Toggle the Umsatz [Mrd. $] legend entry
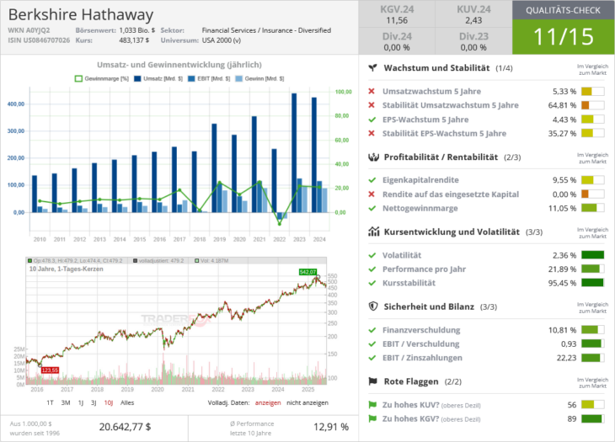This screenshot has height=442, width=615. 158,79
